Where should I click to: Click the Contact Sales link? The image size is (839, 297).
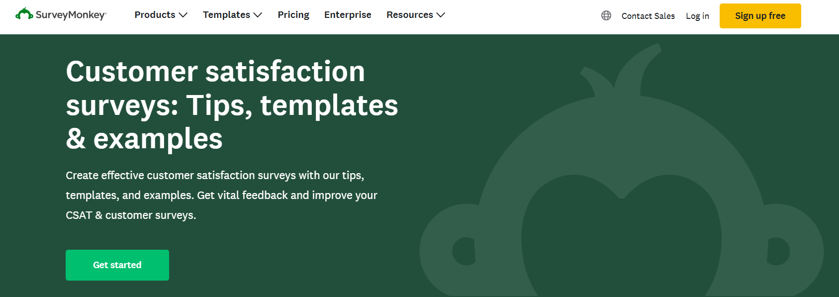(x=648, y=16)
